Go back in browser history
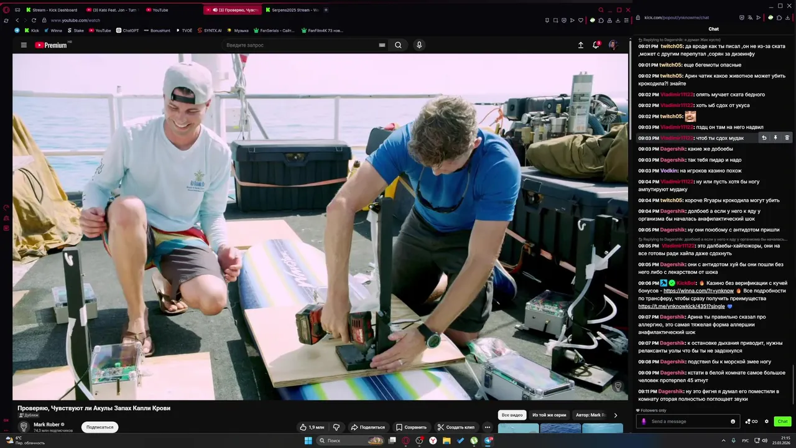 pyautogui.click(x=17, y=20)
